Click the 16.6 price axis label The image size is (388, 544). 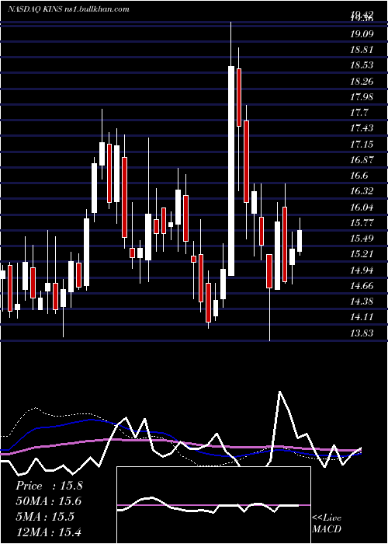tap(359, 176)
